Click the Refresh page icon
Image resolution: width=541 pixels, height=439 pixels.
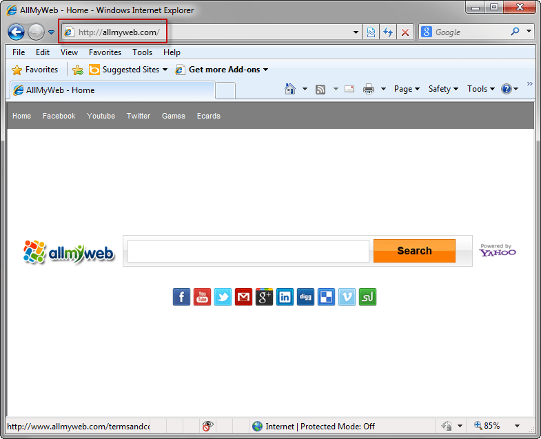(x=388, y=32)
